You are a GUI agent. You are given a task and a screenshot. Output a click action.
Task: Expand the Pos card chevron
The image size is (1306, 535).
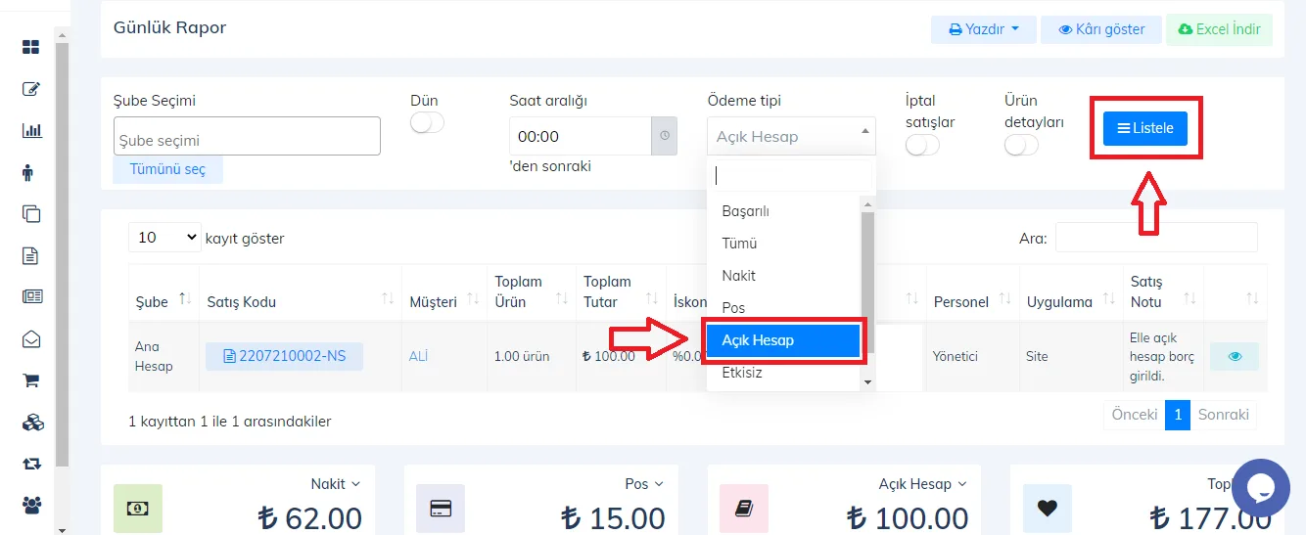click(x=660, y=484)
